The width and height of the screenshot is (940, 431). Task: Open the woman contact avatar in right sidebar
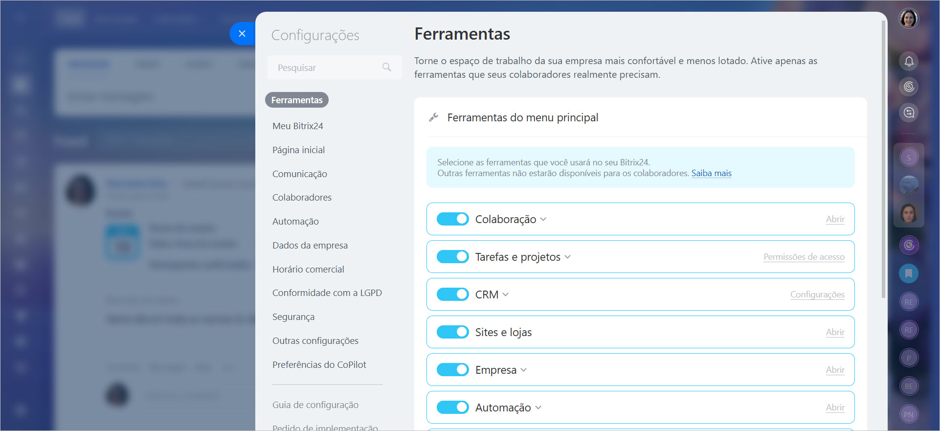click(909, 213)
